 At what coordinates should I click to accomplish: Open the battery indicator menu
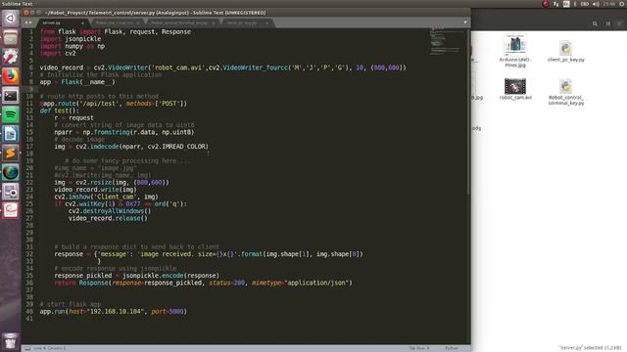(x=585, y=4)
